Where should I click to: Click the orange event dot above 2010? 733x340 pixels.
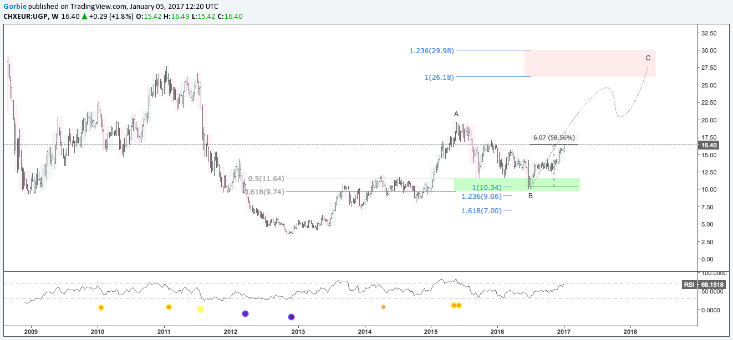point(101,307)
